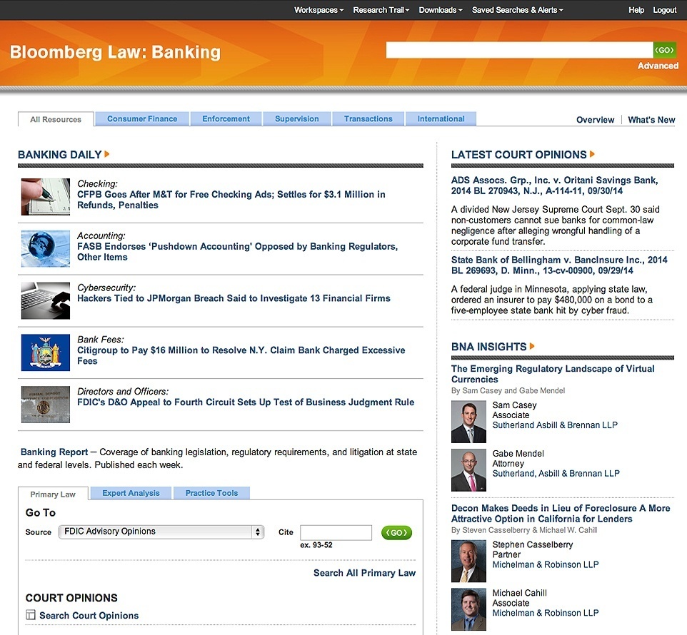The image size is (687, 635).
Task: Switch to the International tab
Action: [x=441, y=118]
